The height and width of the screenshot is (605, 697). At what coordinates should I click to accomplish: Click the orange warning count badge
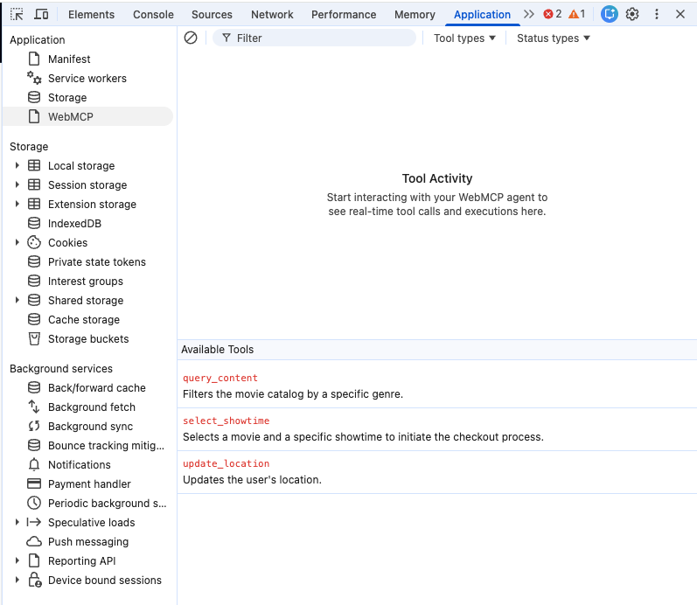tap(576, 14)
